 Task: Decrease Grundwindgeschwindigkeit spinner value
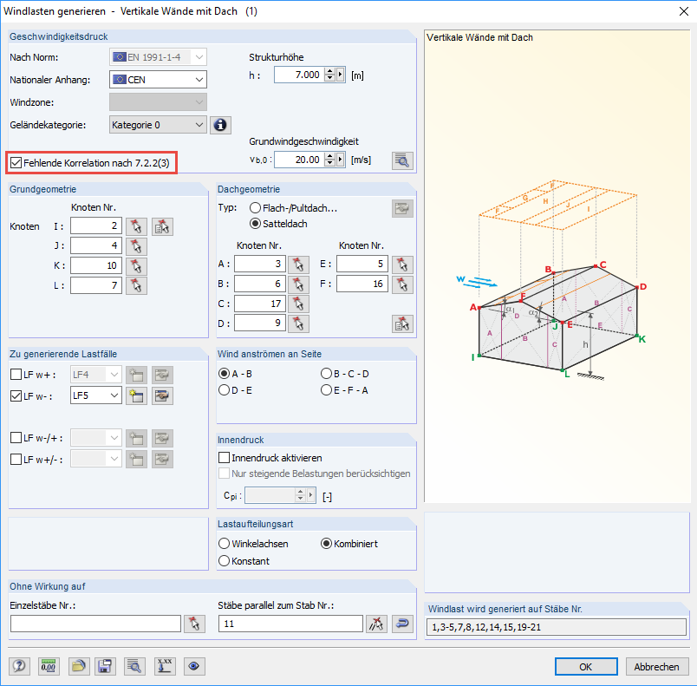(329, 163)
